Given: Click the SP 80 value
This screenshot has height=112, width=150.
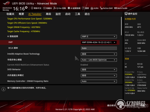Looking at the screenshot, I should (x=126, y=67).
